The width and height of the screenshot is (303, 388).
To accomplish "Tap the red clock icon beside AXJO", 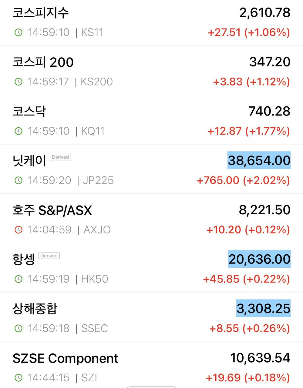I will point(19,230).
